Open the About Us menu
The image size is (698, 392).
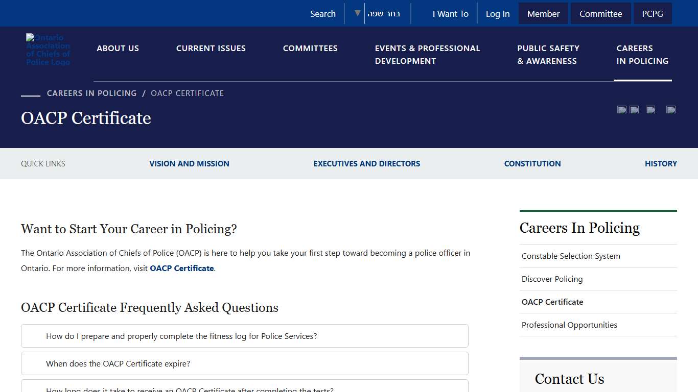[x=118, y=48]
